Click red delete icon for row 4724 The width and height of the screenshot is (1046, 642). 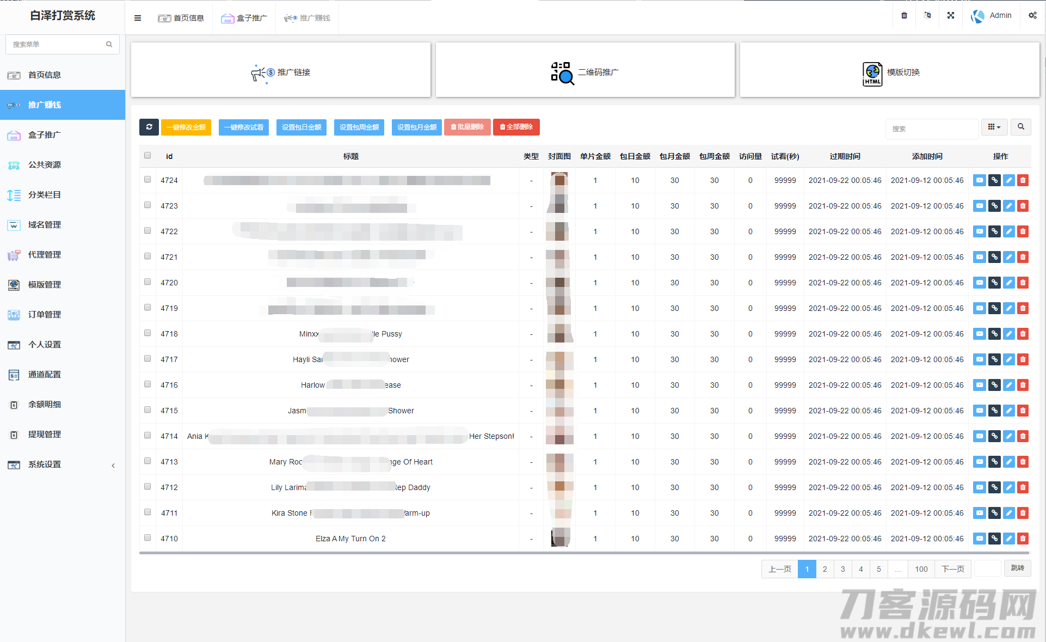coord(1023,180)
